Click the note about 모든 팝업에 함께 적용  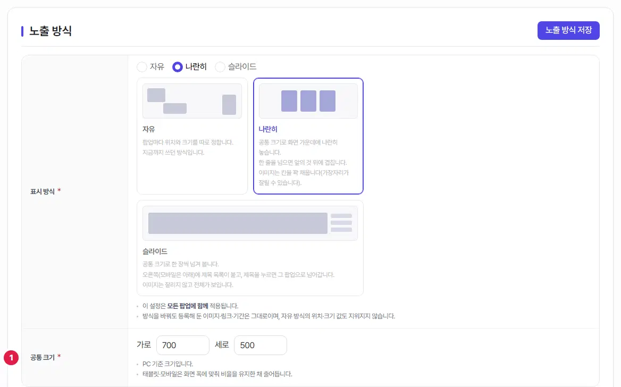(x=190, y=306)
